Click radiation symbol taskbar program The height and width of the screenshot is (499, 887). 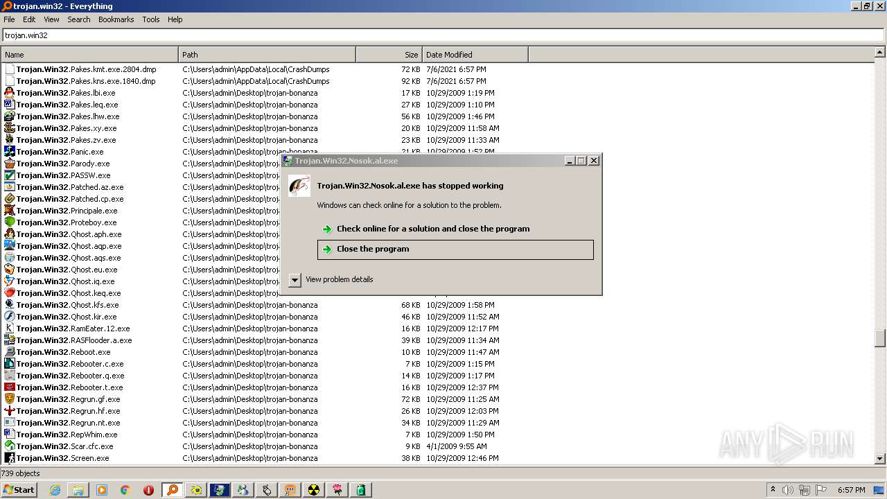tap(314, 490)
